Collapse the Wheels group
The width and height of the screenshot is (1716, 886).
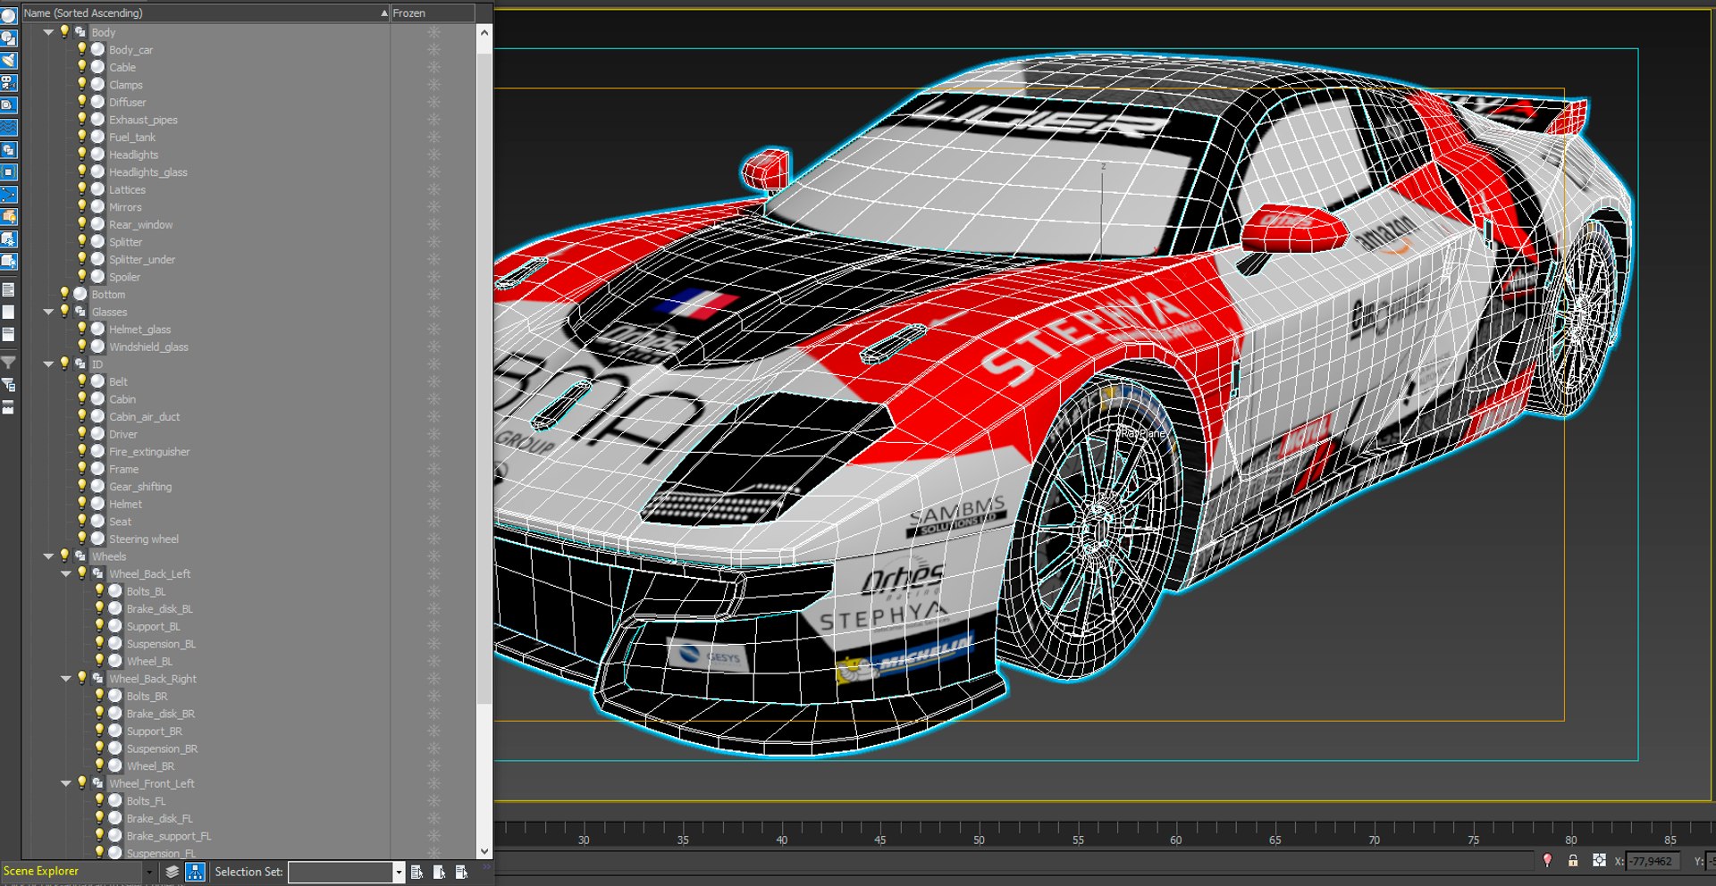[x=48, y=556]
